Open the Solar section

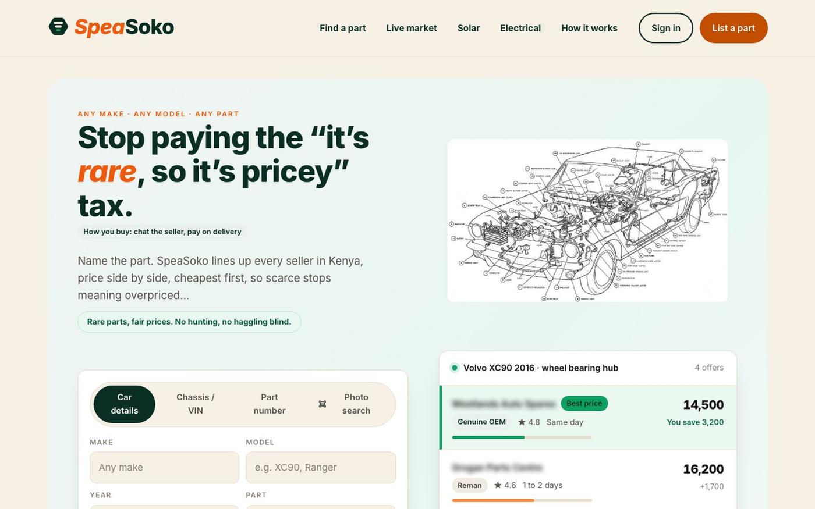point(469,28)
